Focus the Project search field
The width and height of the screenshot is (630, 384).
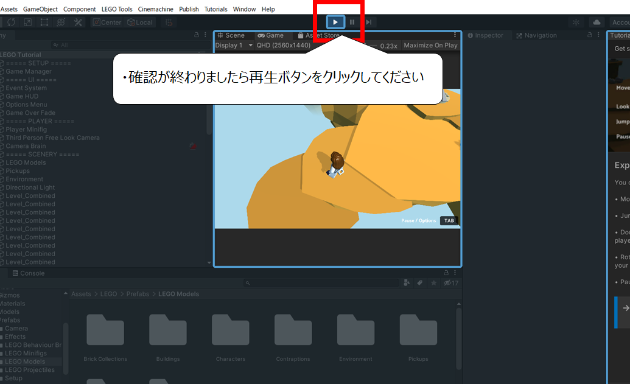(x=321, y=283)
